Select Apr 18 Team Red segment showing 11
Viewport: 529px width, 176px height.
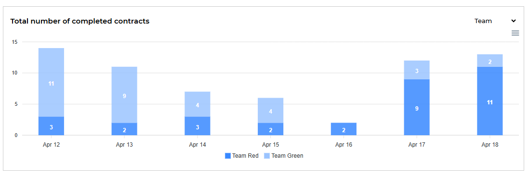pyautogui.click(x=490, y=101)
